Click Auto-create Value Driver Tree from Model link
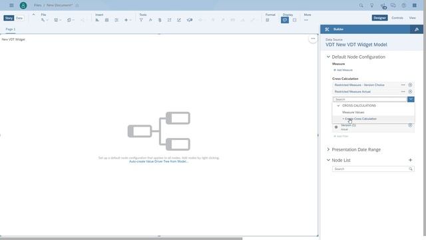The width and height of the screenshot is (426, 240). click(x=158, y=161)
